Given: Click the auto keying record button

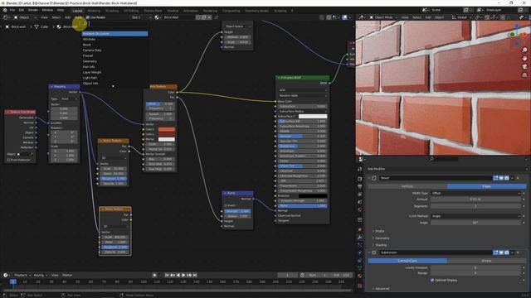Looking at the screenshot, I should click(154, 275).
